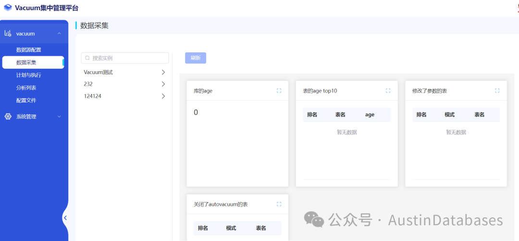Click 排名 header in 表的age top10 table
Image resolution: width=519 pixels, height=241 pixels.
click(x=312, y=114)
